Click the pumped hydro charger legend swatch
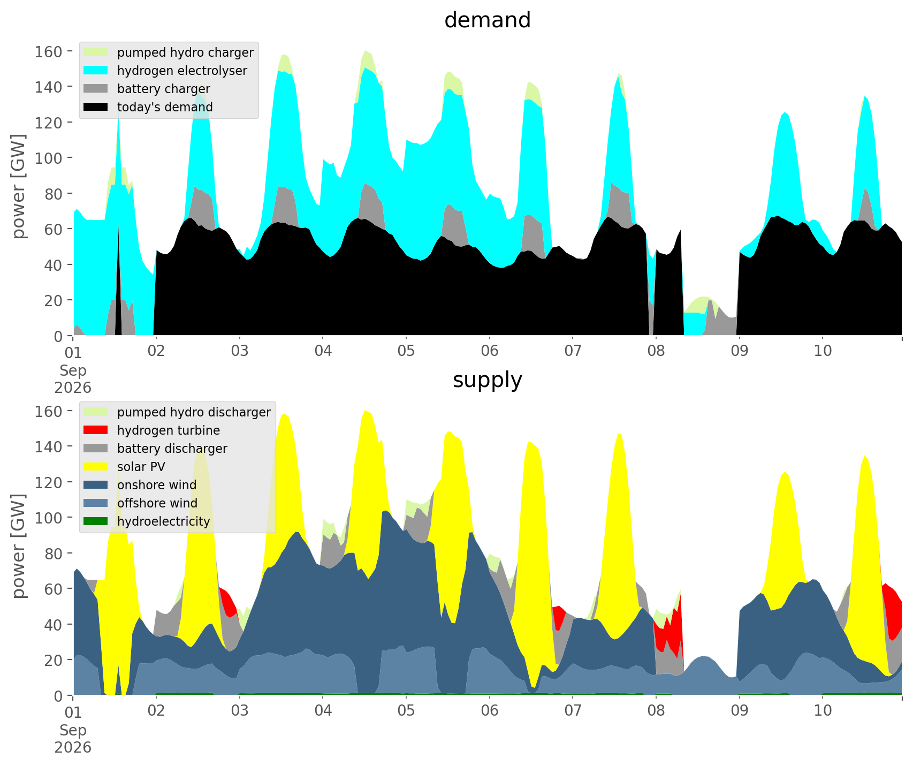Screen dimensions: 913x766 tap(96, 52)
